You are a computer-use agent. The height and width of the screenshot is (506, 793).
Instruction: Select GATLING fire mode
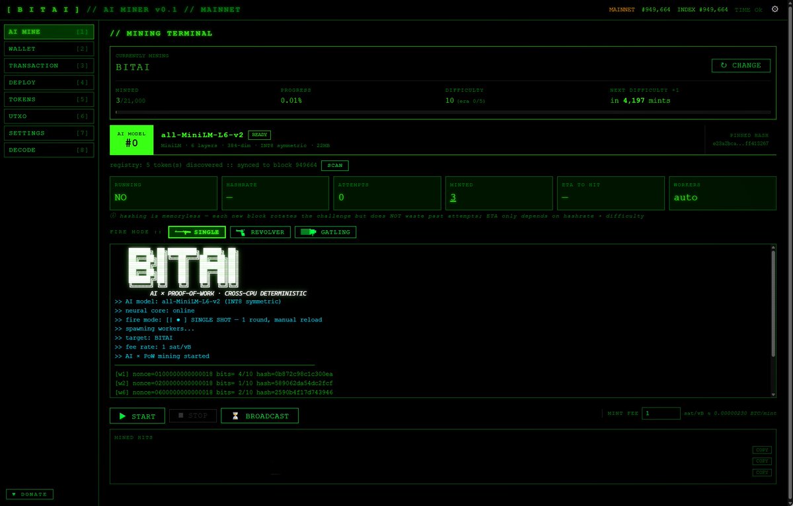[x=325, y=232]
